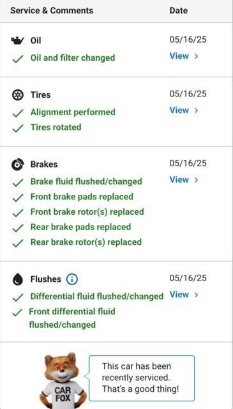Click the brake disc icon
This screenshot has width=233, height=409.
(18, 164)
